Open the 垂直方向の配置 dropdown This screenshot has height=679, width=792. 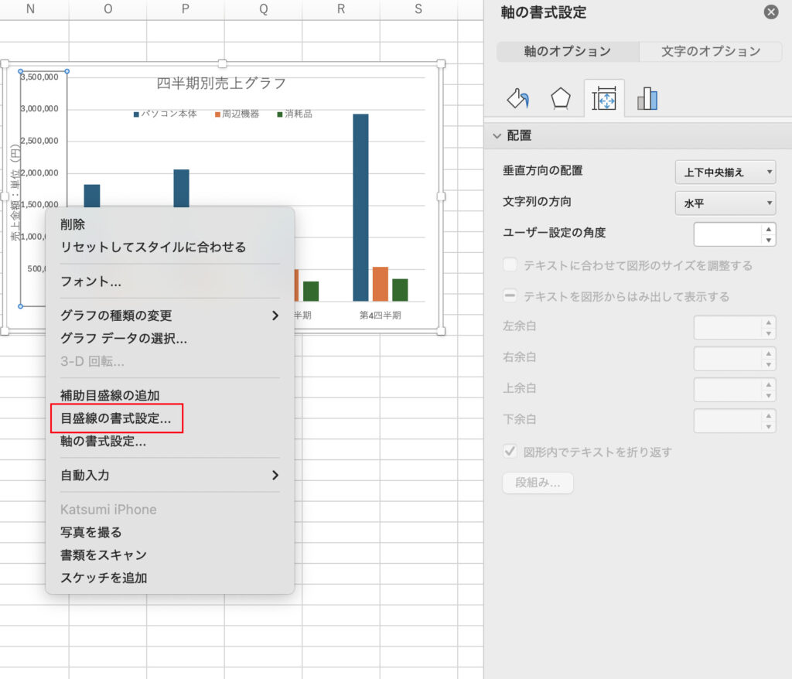coord(725,172)
